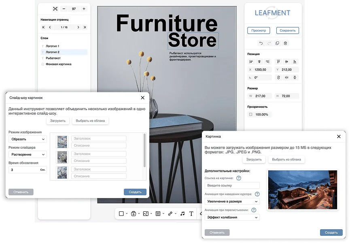Flip the element horizontally

coord(286,77)
